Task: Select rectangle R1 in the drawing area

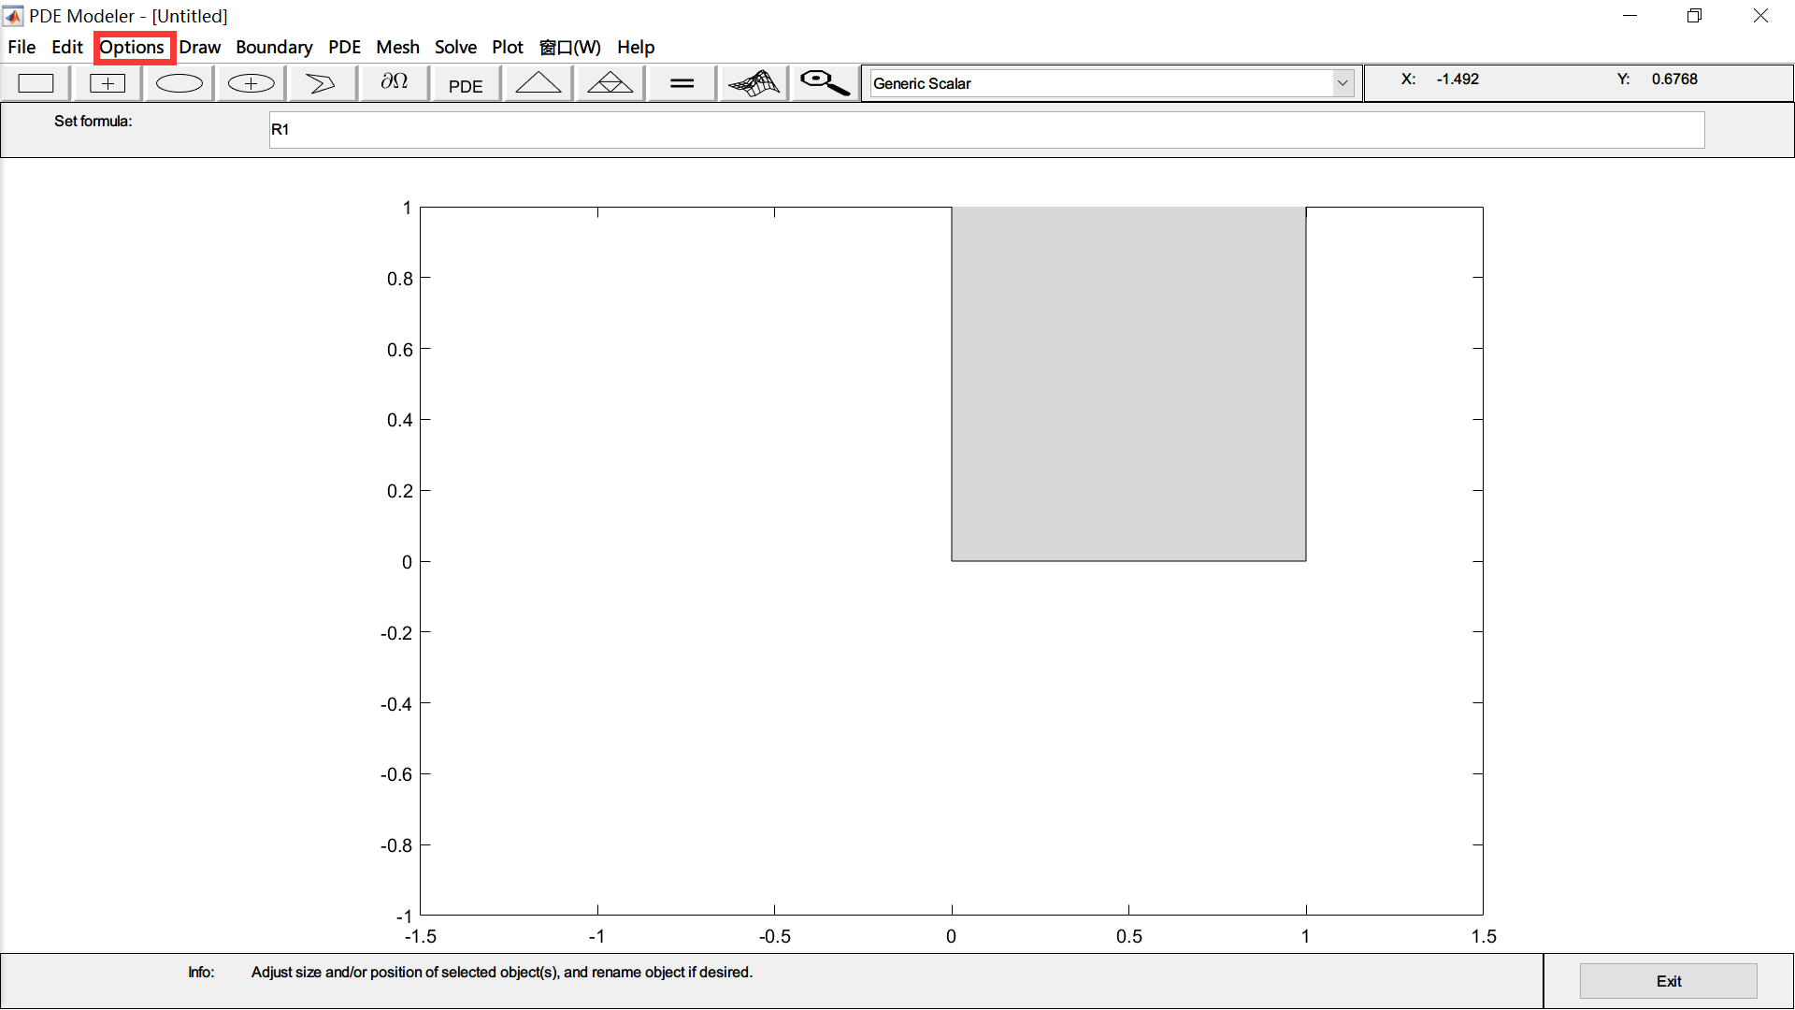Action: [x=1127, y=383]
